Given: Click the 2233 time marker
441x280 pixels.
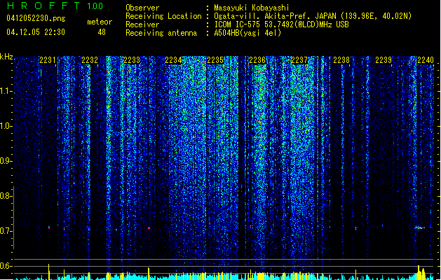Looking at the screenshot, I should pos(132,60).
